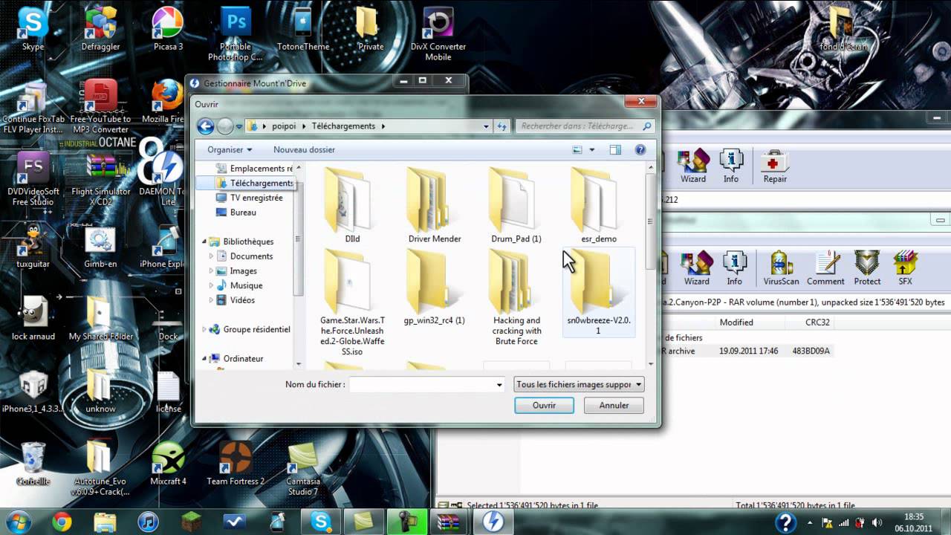Expand the address bar history dropdown
951x535 pixels.
tap(486, 126)
